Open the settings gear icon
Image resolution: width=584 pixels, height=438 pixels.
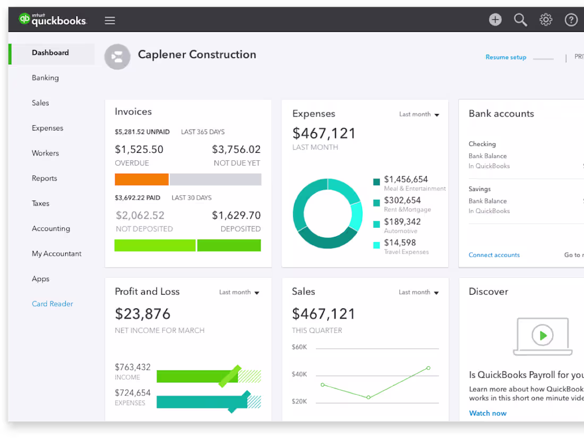pos(546,19)
